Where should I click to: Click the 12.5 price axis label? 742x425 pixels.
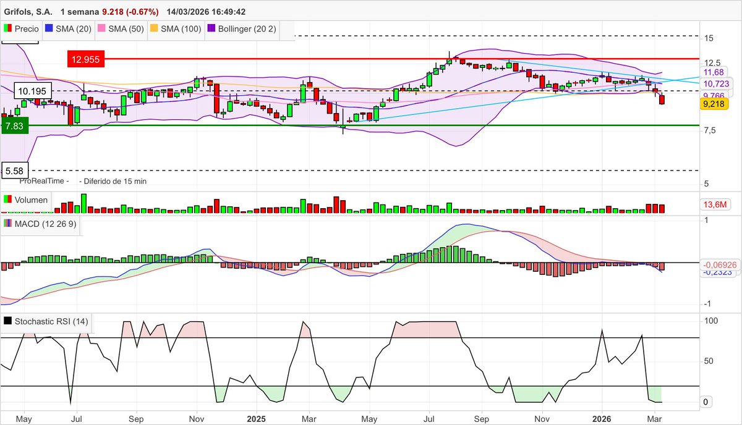[711, 63]
